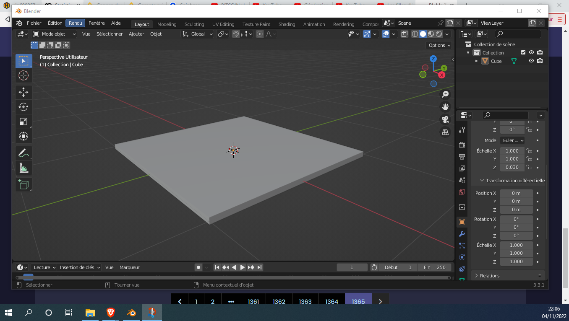This screenshot has height=321, width=569.
Task: Choose the Measure tool
Action: [23, 168]
